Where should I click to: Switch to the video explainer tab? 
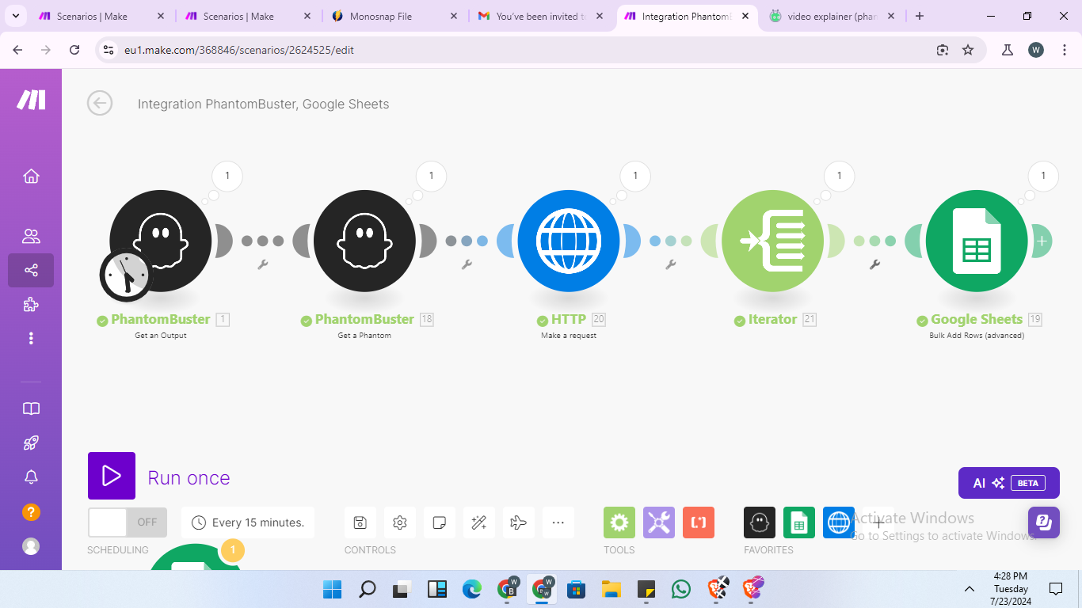[x=832, y=16]
